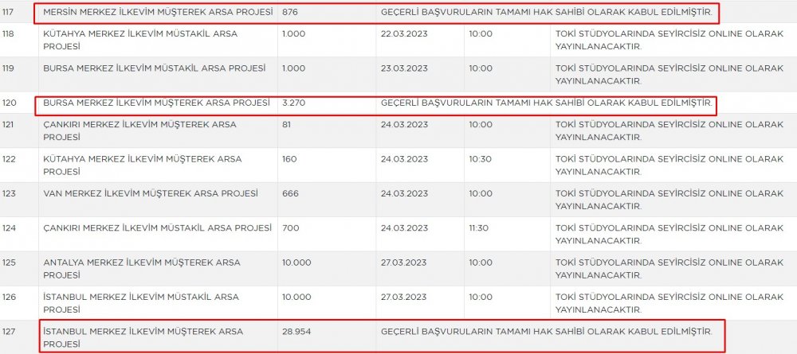Click the 10.000 value in Antalya row

pyautogui.click(x=296, y=263)
